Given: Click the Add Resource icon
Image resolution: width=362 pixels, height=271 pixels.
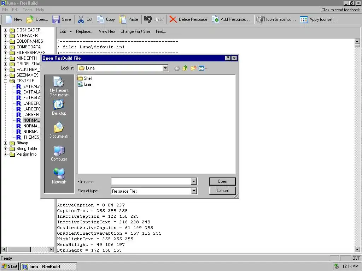Looking at the screenshot, I should pos(215,19).
